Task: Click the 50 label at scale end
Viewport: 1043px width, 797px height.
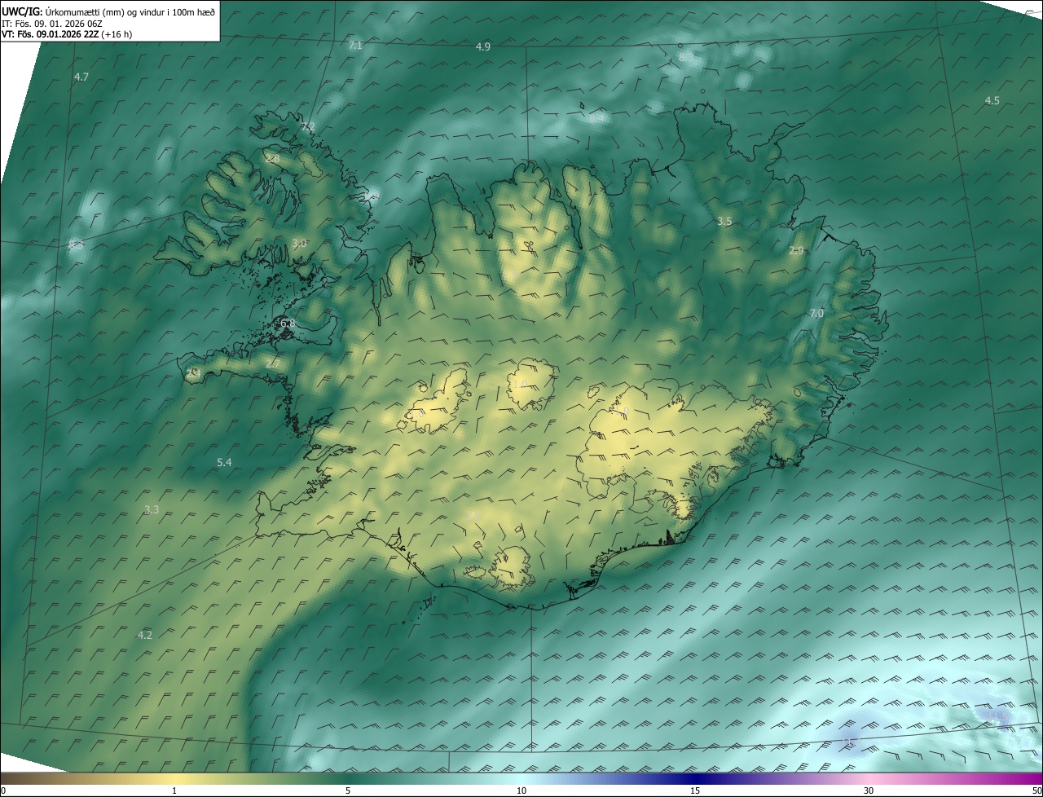Action: (1036, 790)
